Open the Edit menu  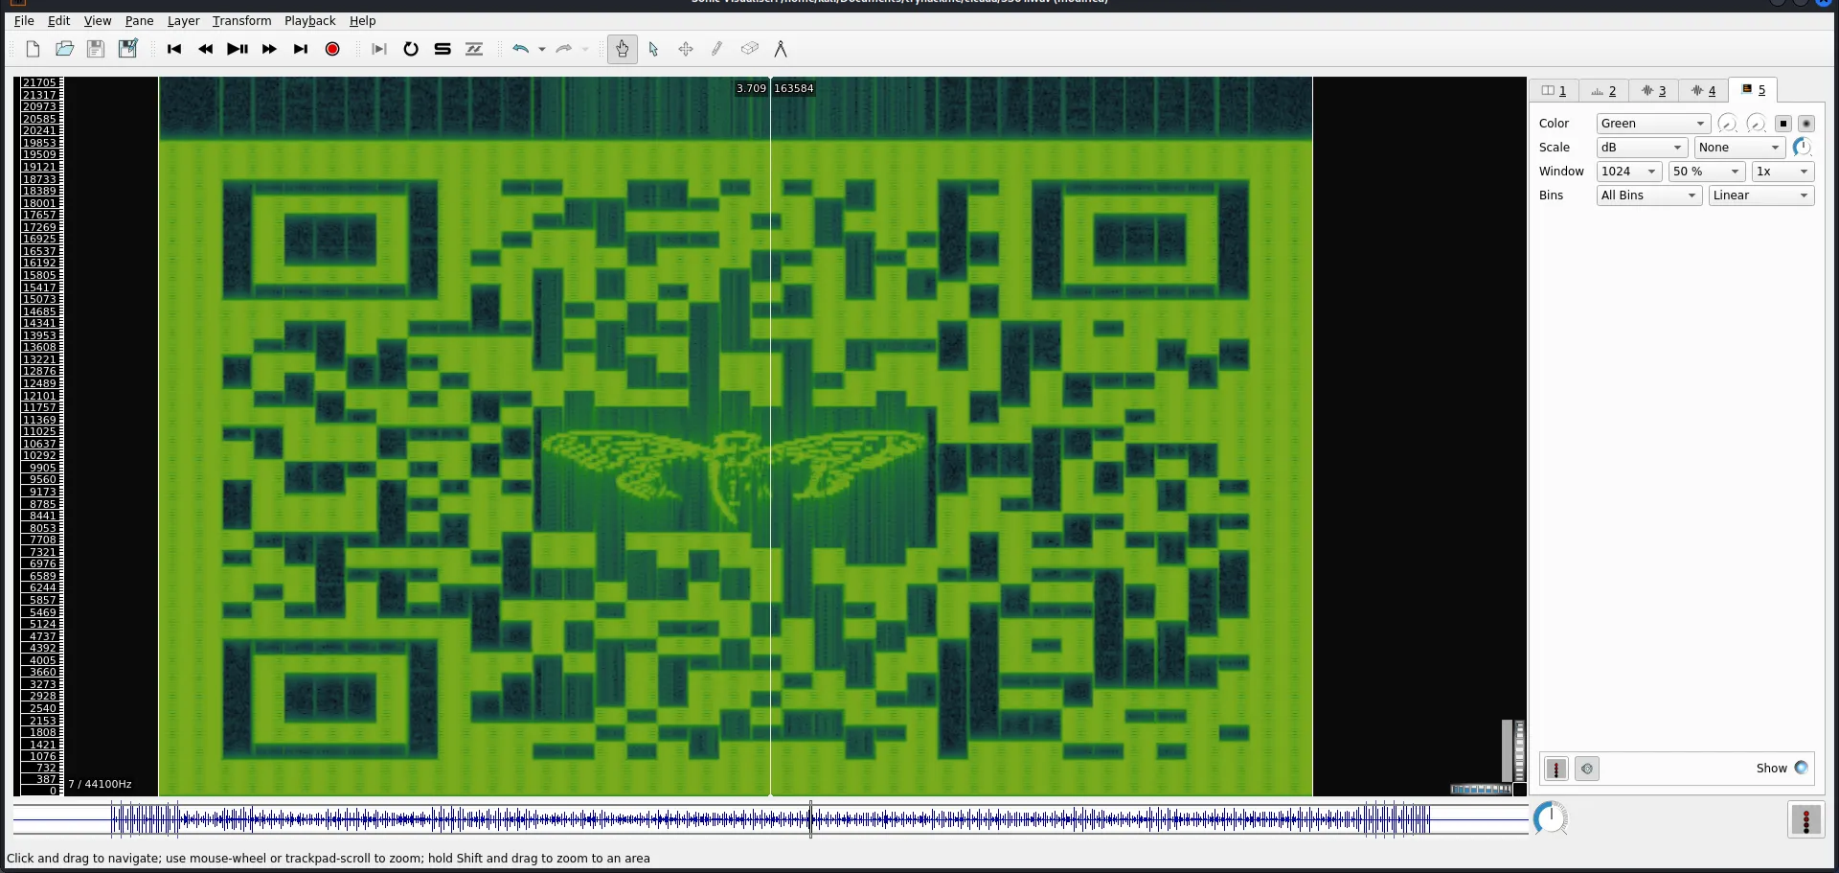(x=59, y=21)
